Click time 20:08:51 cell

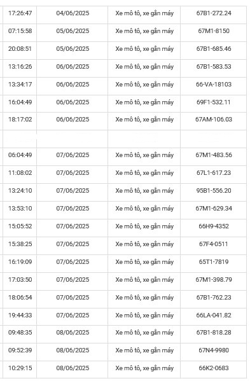click(20, 49)
